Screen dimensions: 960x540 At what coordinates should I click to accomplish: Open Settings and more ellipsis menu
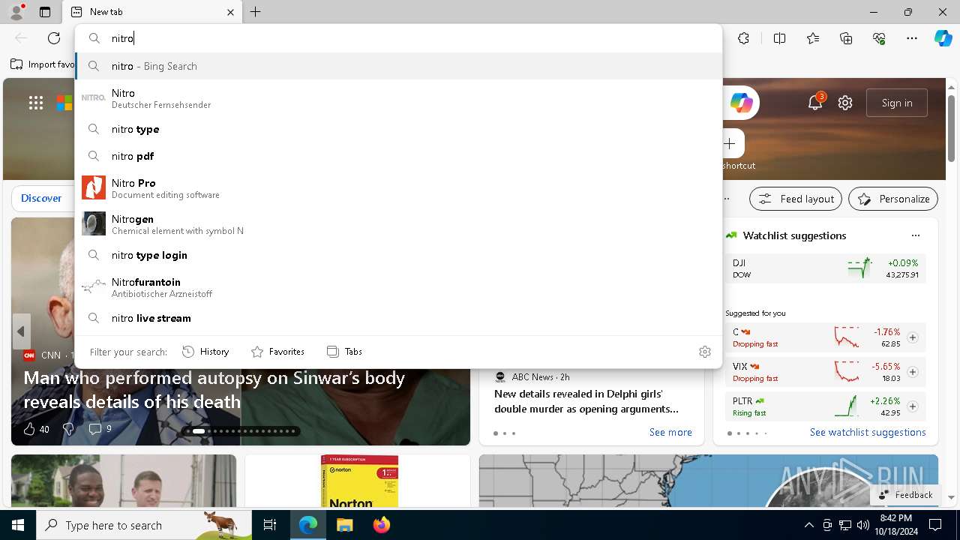(912, 38)
